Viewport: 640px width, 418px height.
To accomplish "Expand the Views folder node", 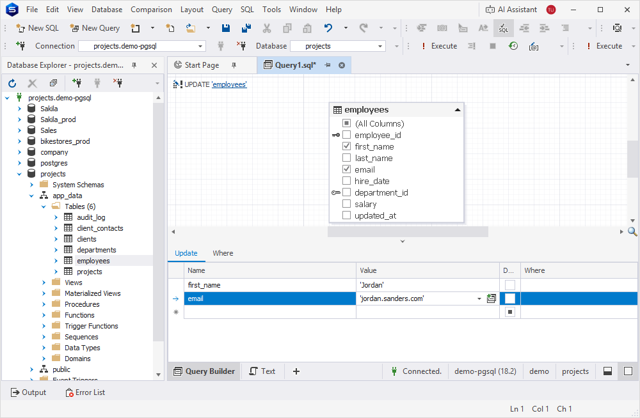I will [x=44, y=283].
